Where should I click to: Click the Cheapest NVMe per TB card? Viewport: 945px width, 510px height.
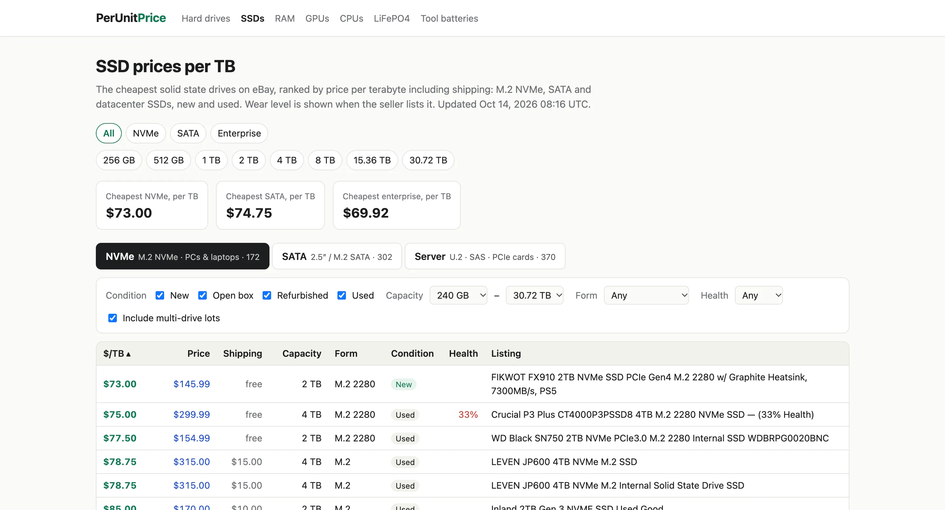[x=152, y=205]
